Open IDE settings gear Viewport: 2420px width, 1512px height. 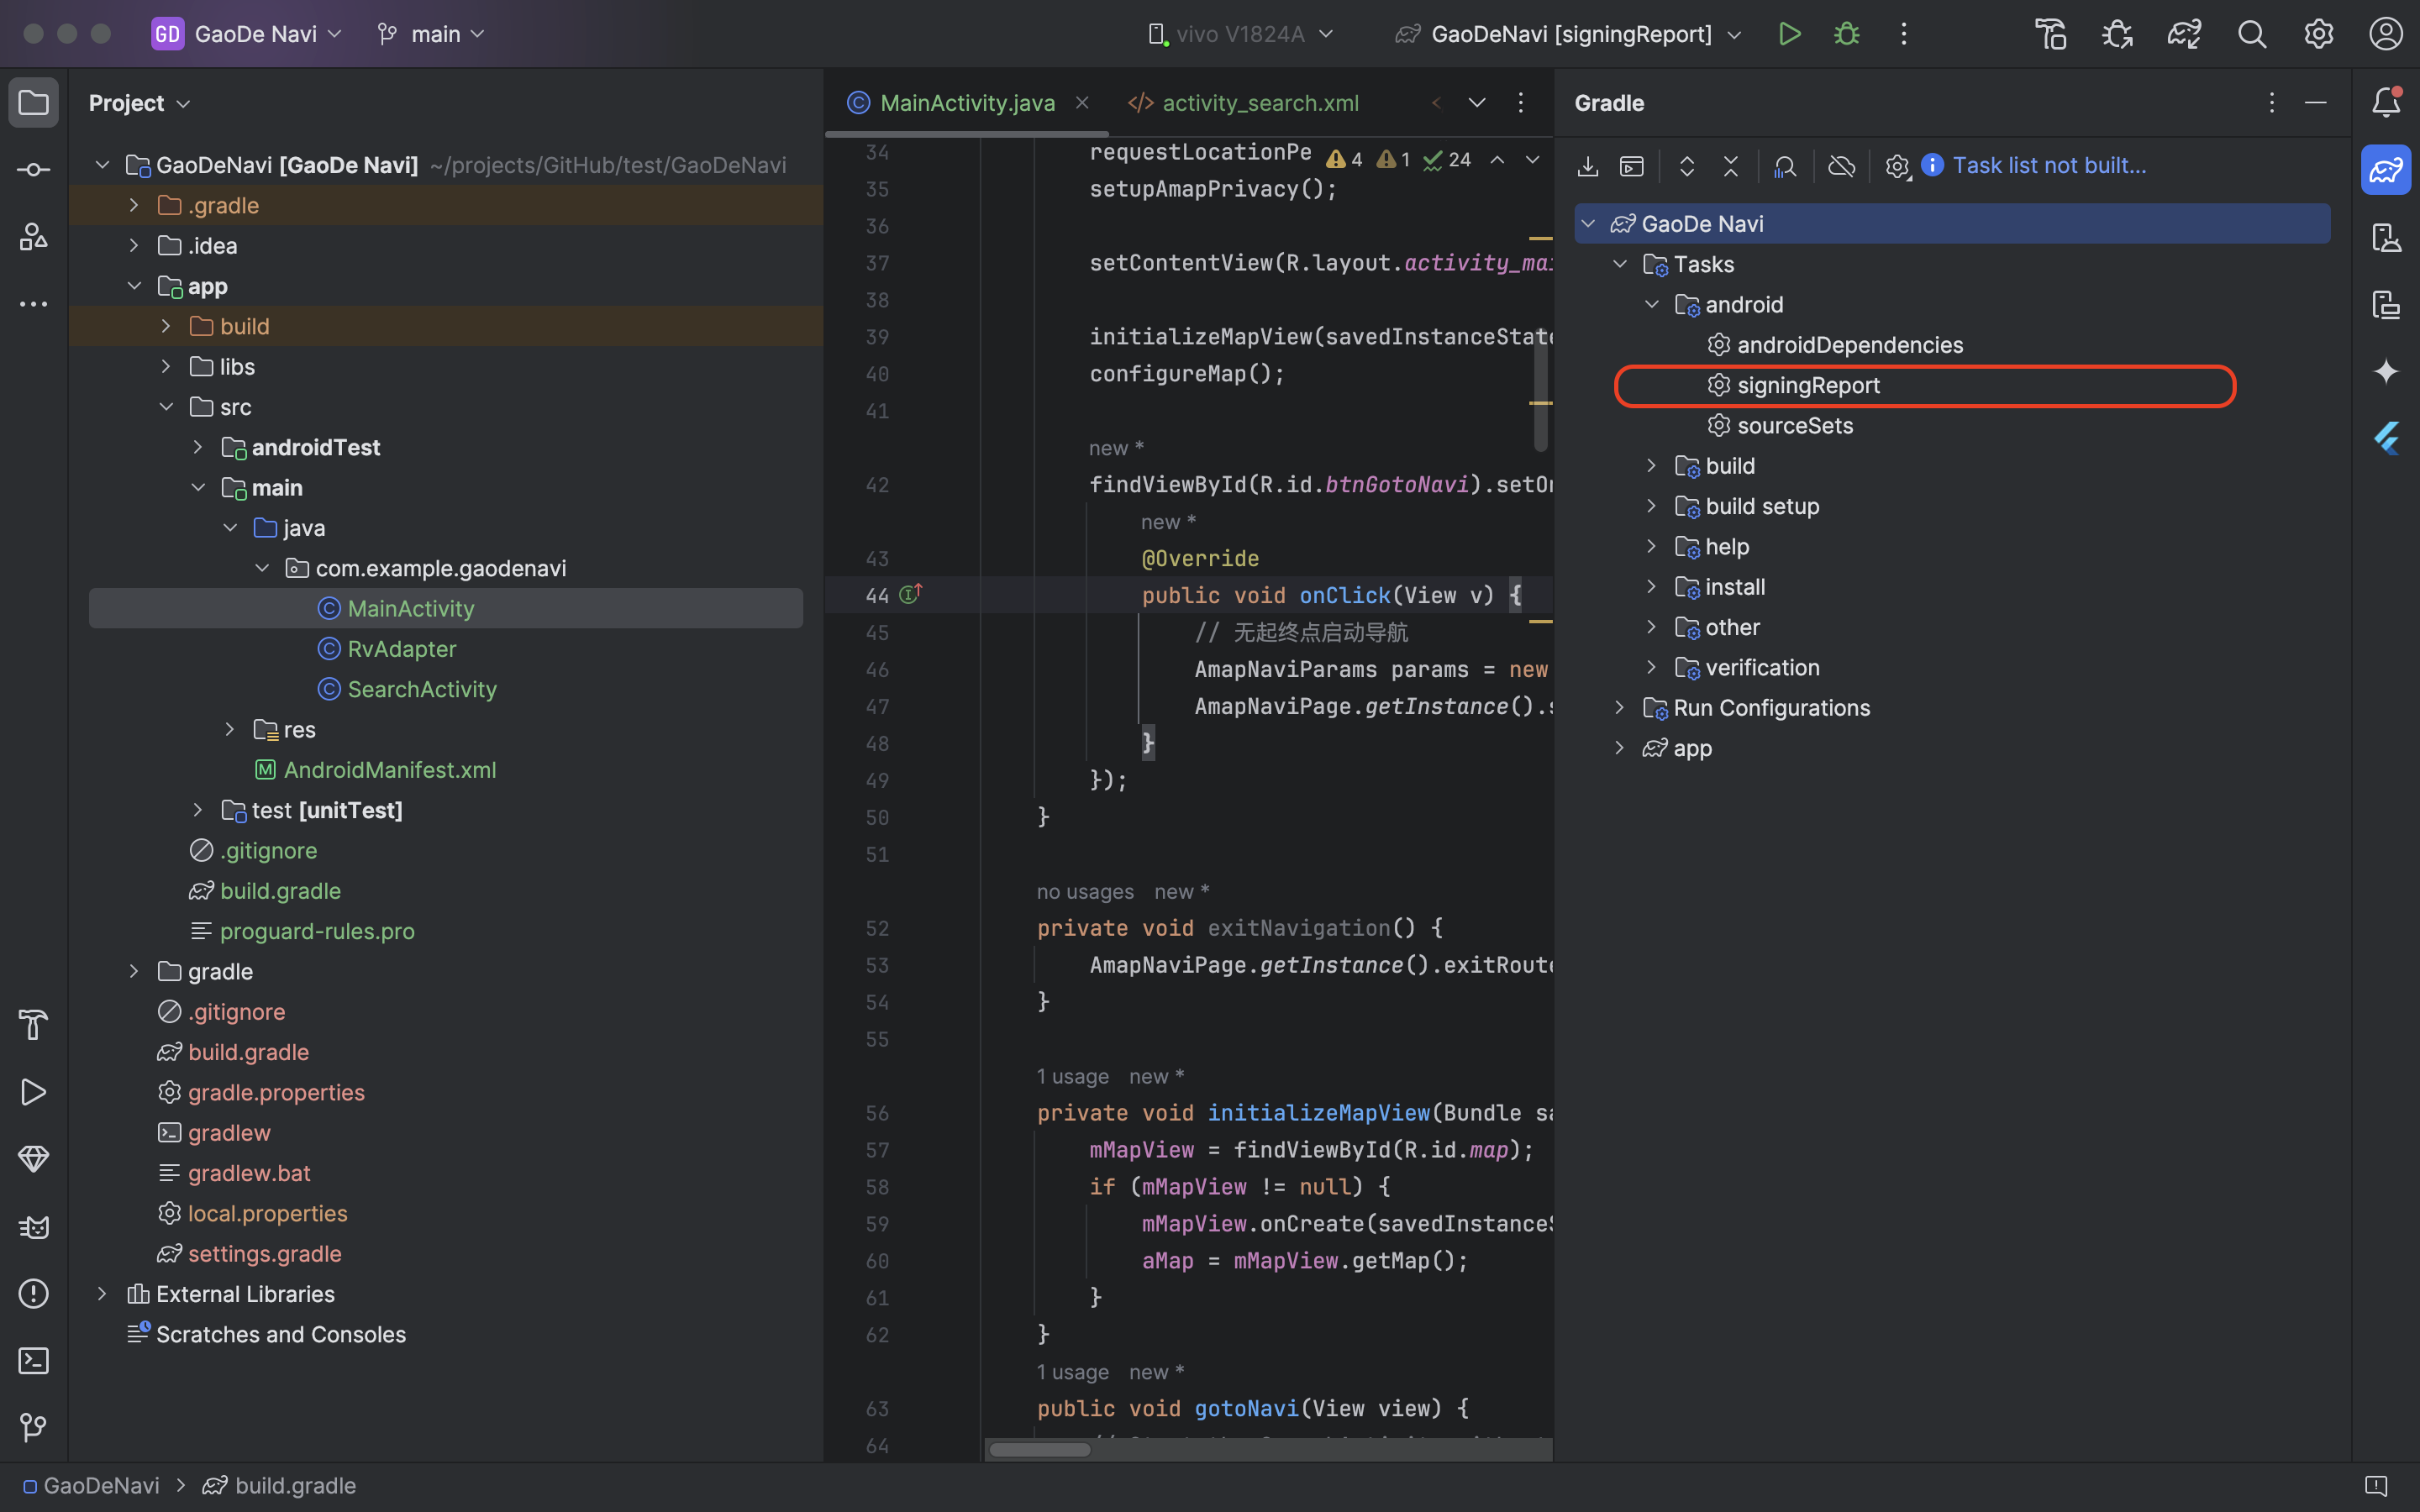pos(2319,34)
